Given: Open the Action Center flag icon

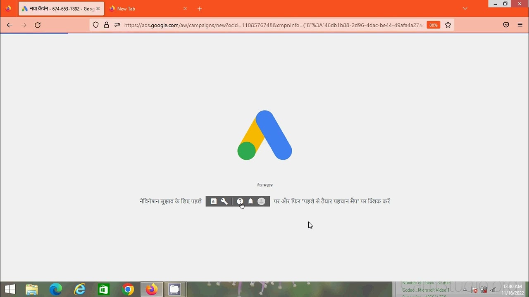Looking at the screenshot, I should pyautogui.click(x=474, y=290).
